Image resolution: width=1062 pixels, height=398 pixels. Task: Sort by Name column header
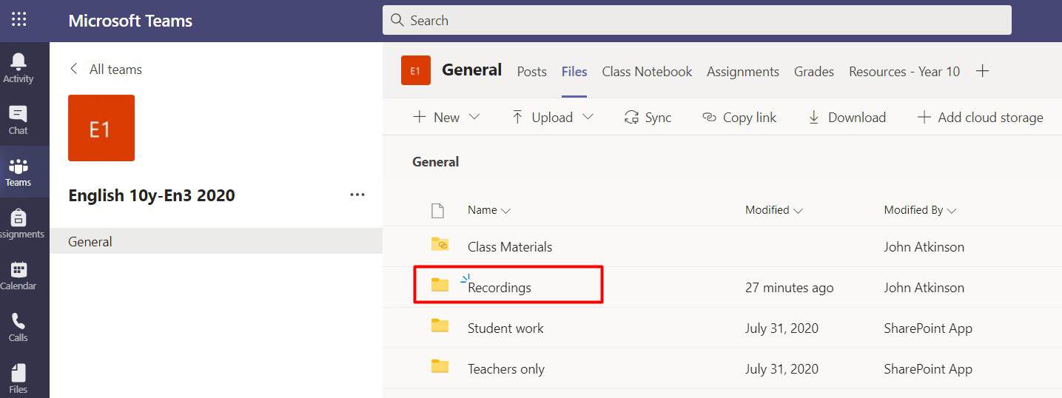click(x=488, y=210)
